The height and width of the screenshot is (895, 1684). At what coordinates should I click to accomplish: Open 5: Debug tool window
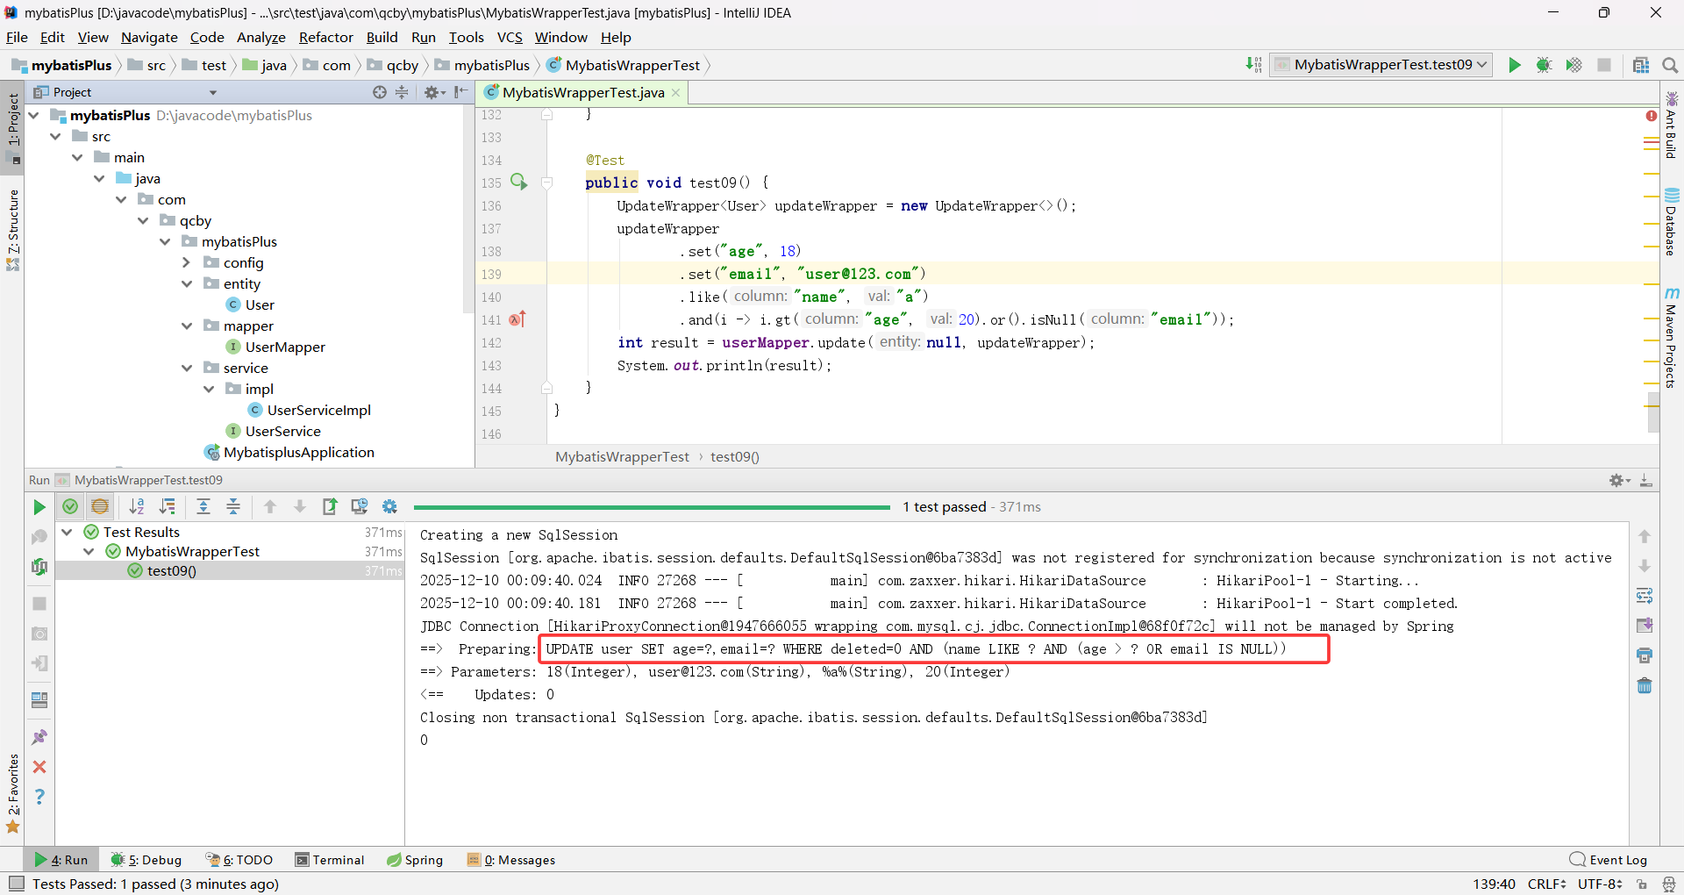(146, 860)
